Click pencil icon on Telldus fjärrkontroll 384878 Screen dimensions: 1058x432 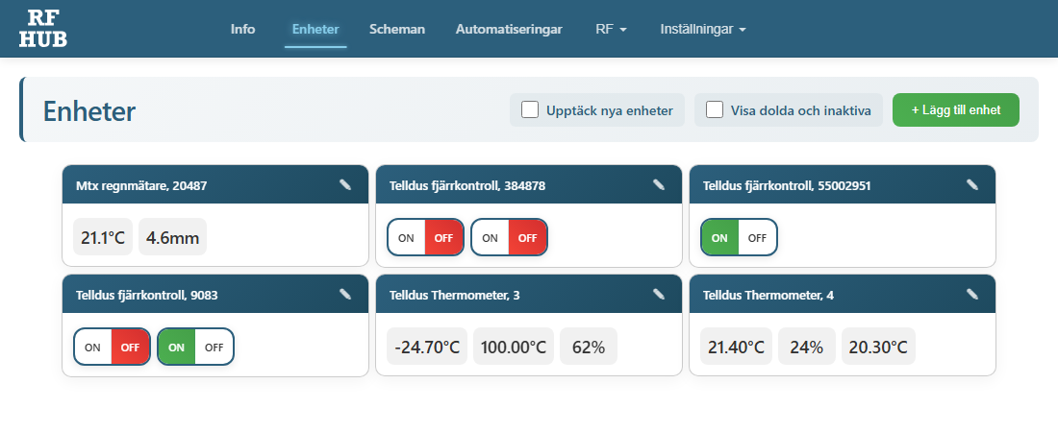point(659,184)
